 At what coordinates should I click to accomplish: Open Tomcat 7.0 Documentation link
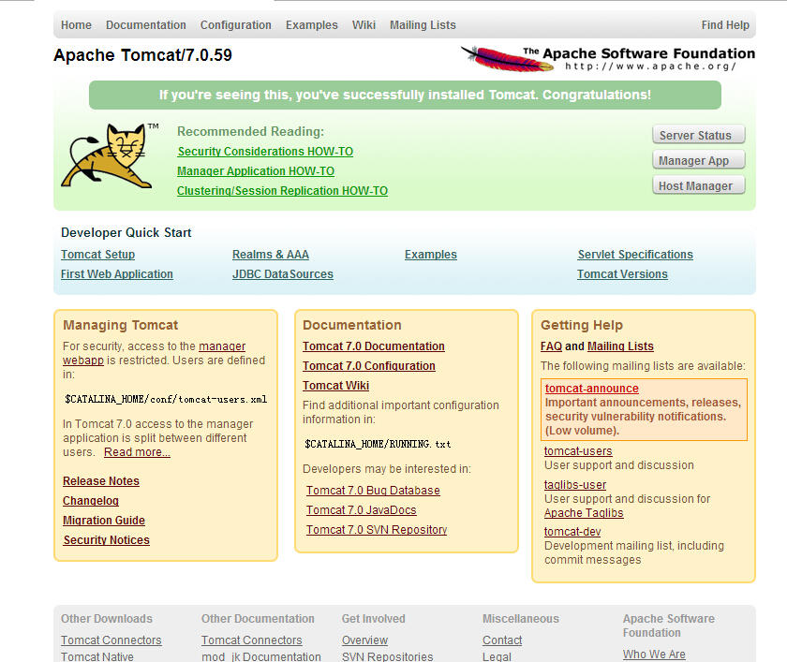tap(374, 346)
